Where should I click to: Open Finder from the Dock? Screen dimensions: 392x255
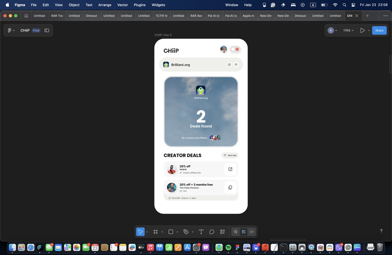12,247
